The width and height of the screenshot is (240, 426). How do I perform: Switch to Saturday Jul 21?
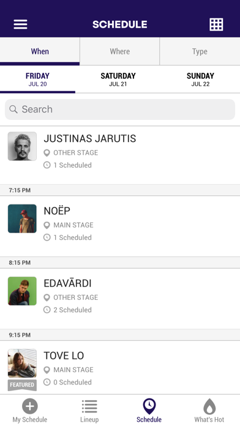pos(118,80)
